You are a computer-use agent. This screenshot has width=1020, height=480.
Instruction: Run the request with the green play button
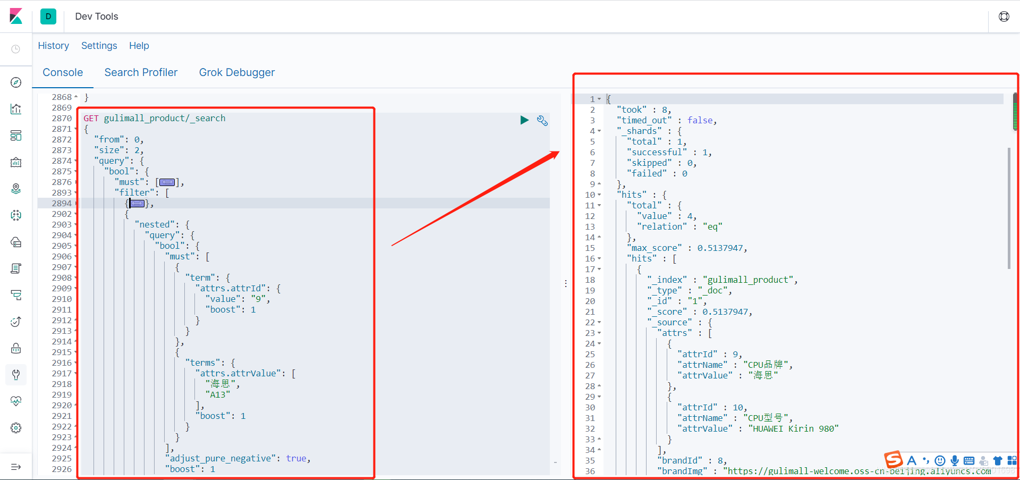pyautogui.click(x=524, y=120)
